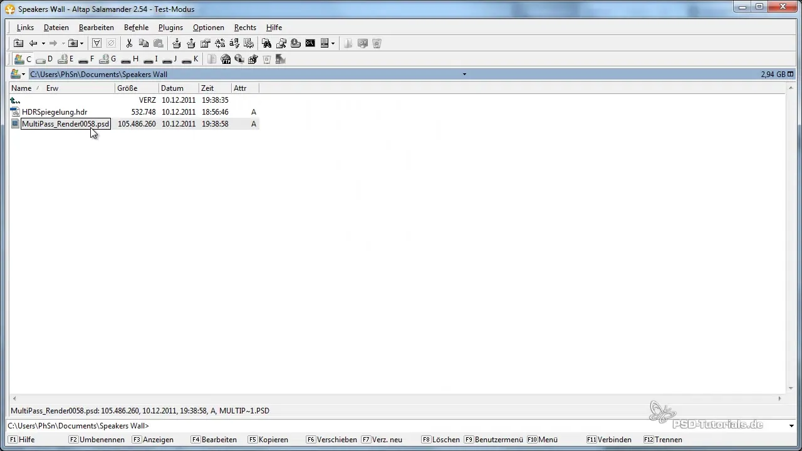The image size is (802, 451).
Task: Sort by Größe column header
Action: [137, 88]
